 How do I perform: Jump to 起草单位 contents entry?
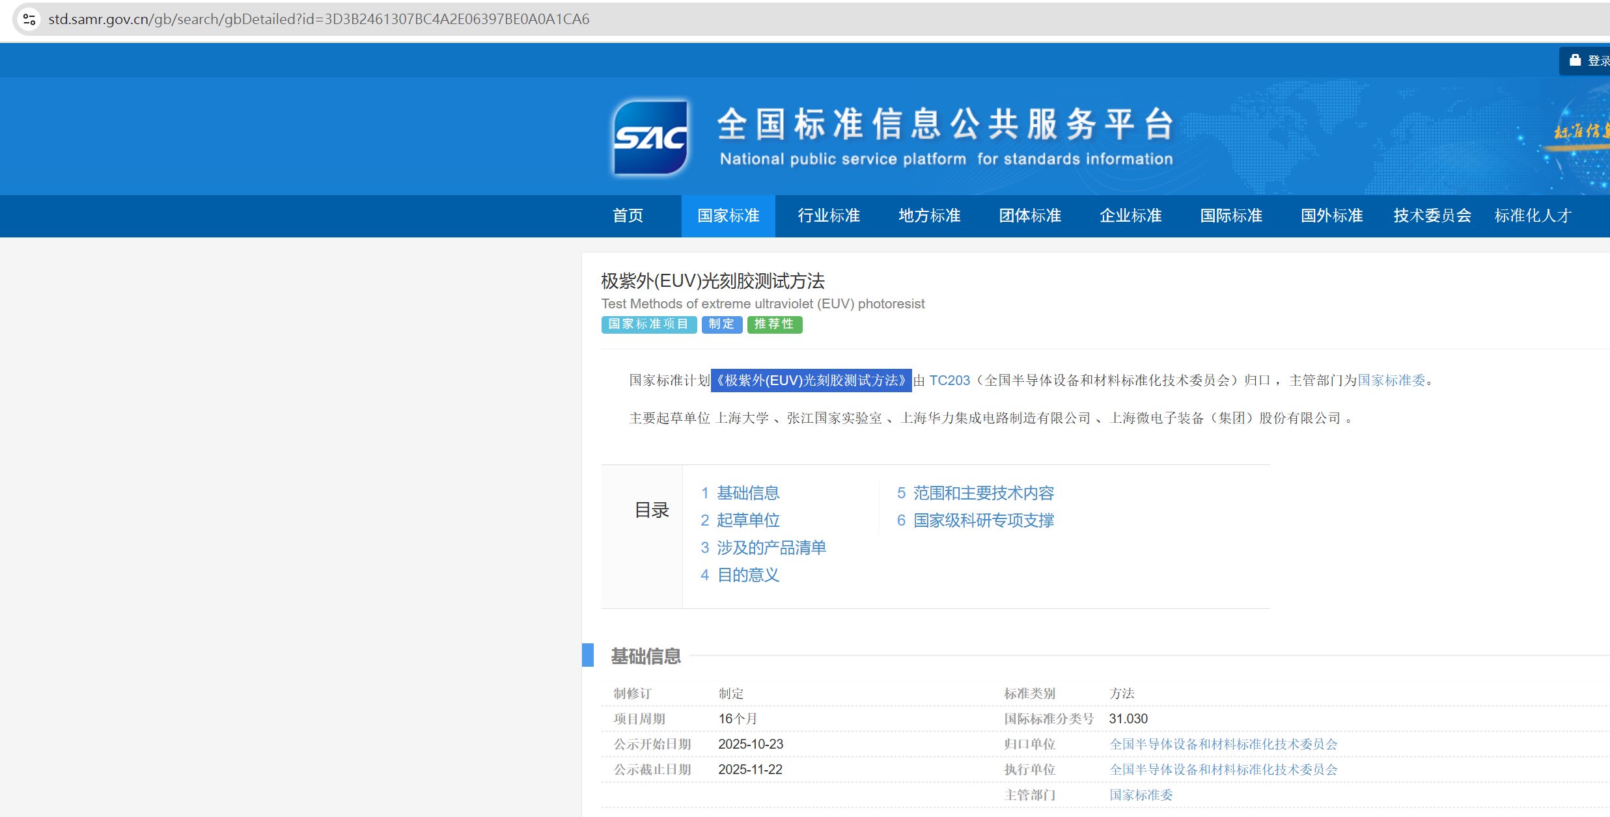747,520
